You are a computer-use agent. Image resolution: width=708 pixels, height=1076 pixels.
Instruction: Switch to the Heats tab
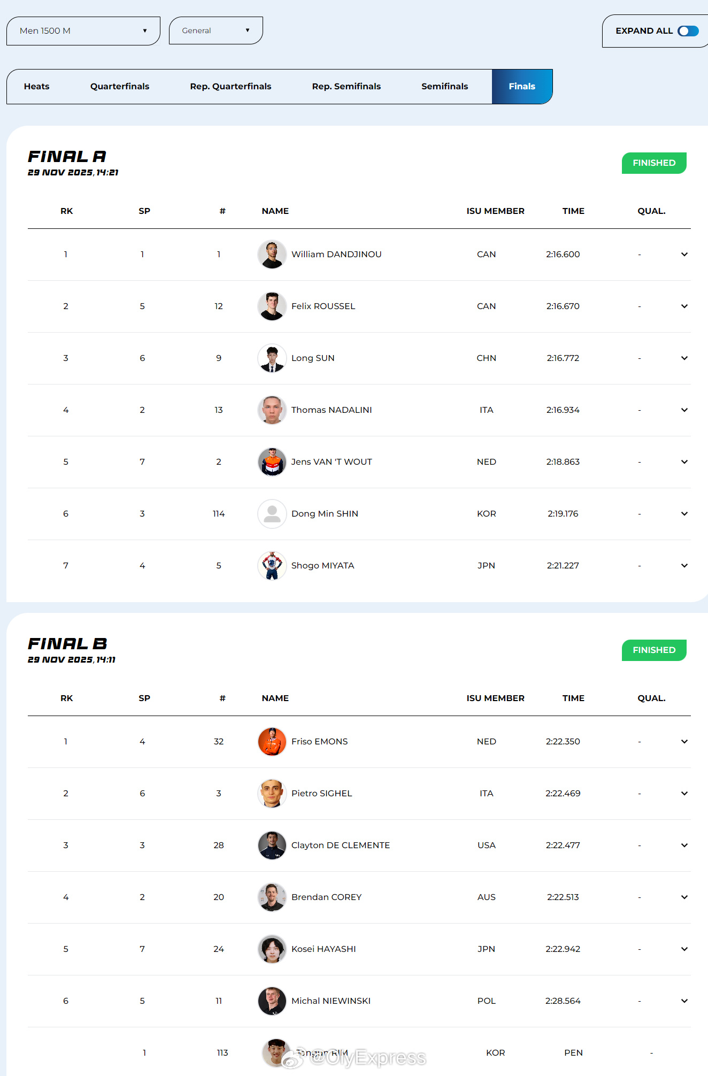coord(36,87)
